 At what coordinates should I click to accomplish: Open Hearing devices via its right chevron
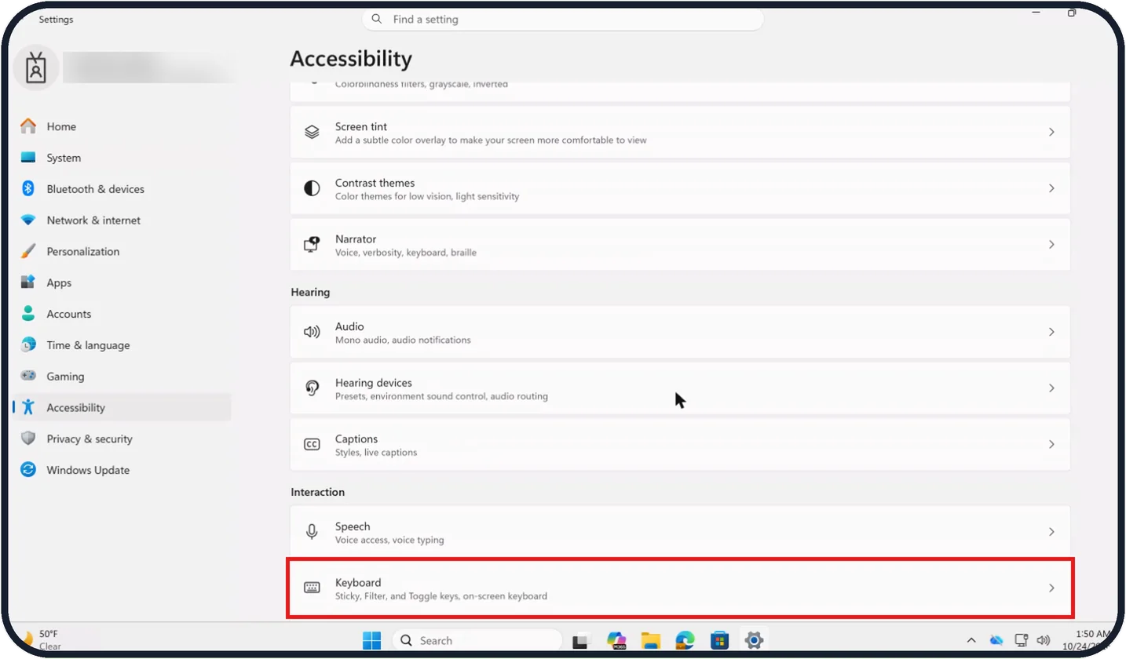point(1051,388)
